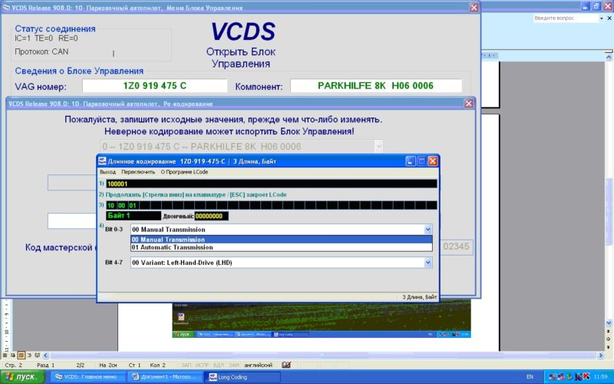Click Word horizontal scrollbar right arrow

point(601,356)
